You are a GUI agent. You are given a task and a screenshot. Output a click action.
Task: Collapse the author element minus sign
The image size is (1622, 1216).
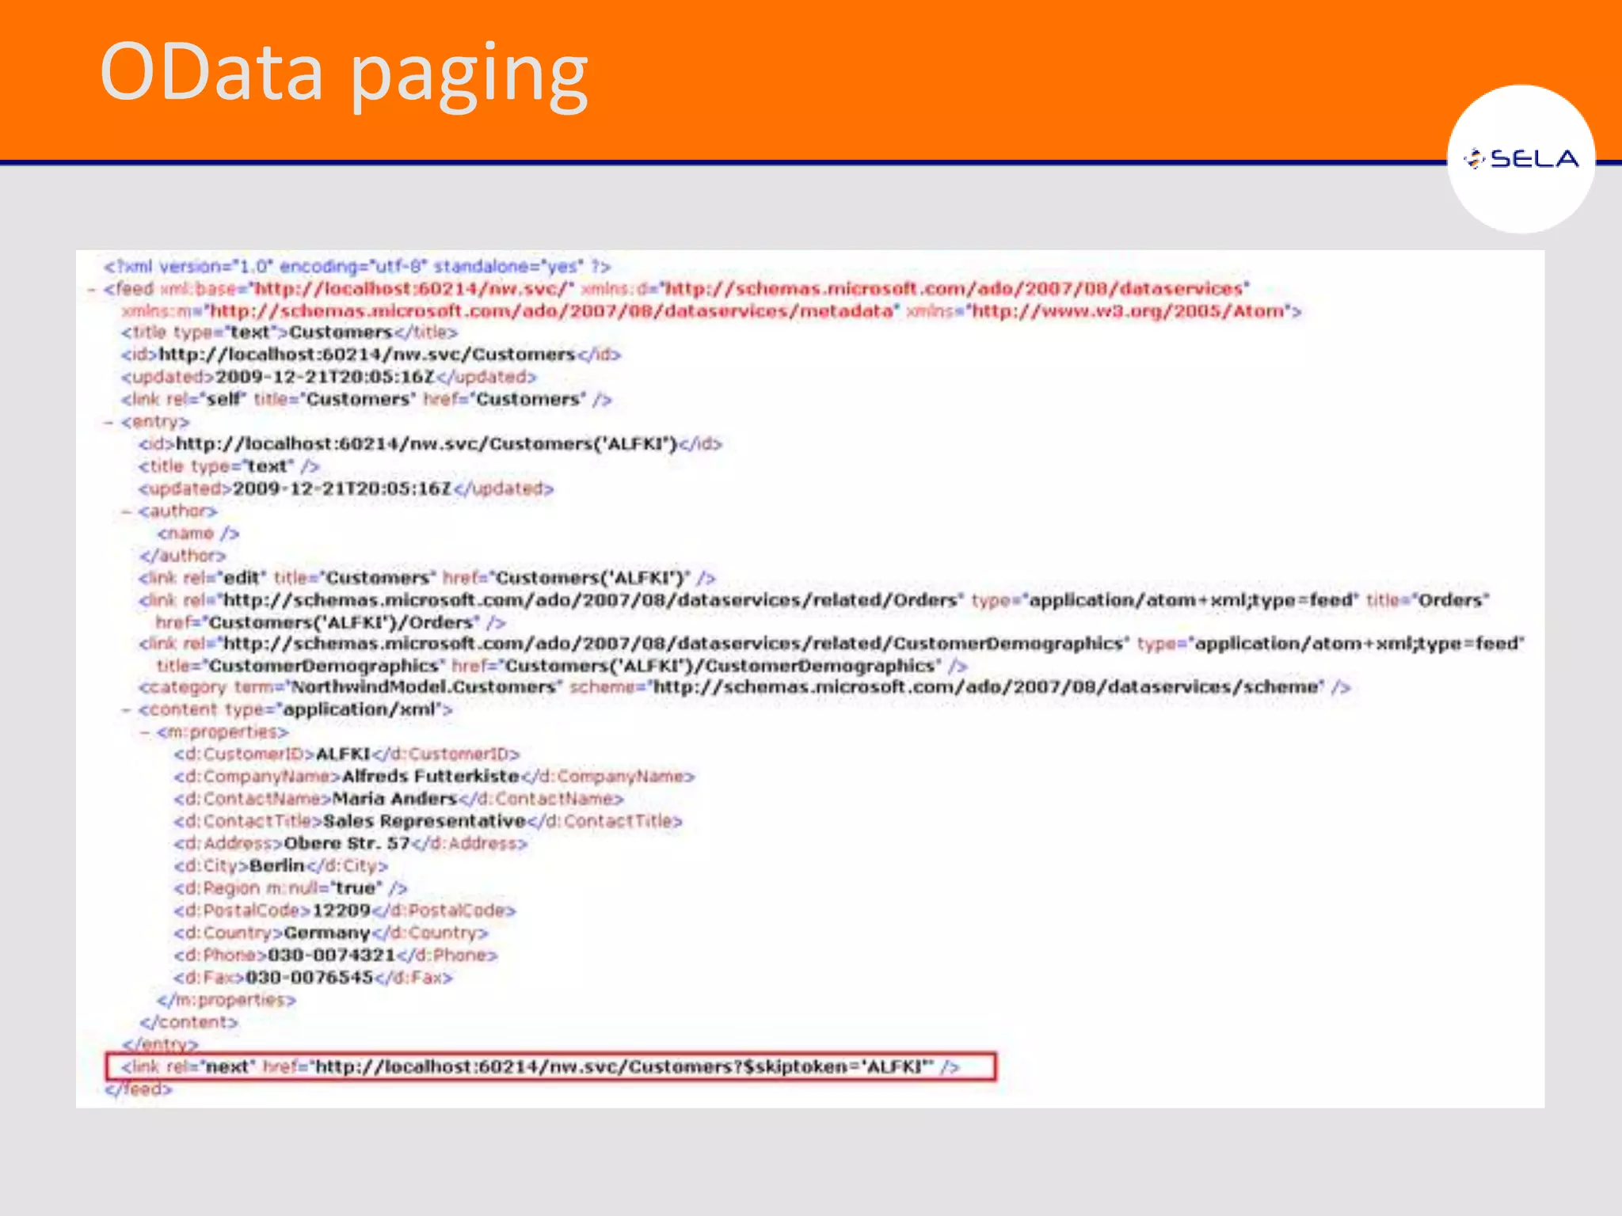(x=126, y=512)
